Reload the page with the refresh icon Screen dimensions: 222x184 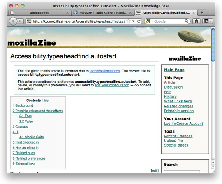tap(139, 21)
